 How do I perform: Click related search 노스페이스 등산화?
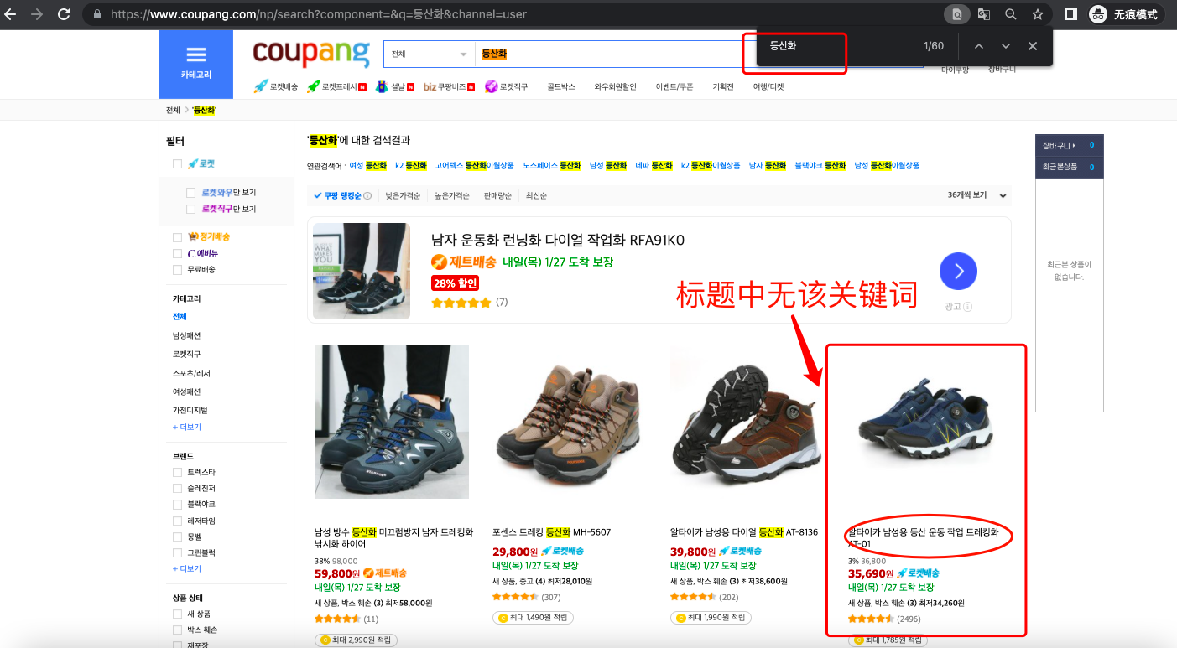[x=551, y=166]
